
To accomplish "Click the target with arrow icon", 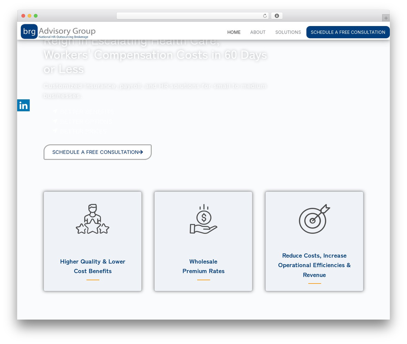I will [x=314, y=219].
